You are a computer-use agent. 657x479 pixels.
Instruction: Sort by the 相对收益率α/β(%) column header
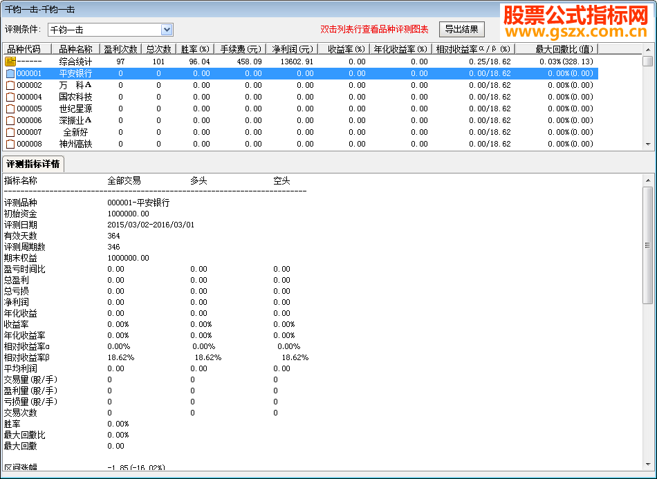point(474,49)
